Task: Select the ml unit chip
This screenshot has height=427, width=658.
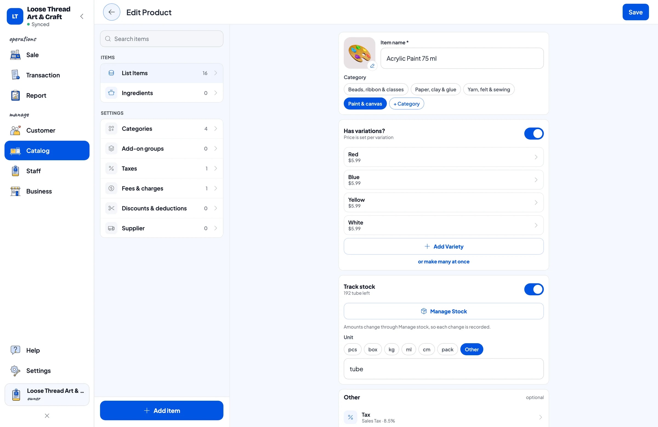Action: [408, 349]
